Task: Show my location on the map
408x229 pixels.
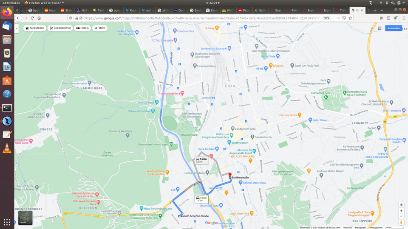Action: coord(401,205)
